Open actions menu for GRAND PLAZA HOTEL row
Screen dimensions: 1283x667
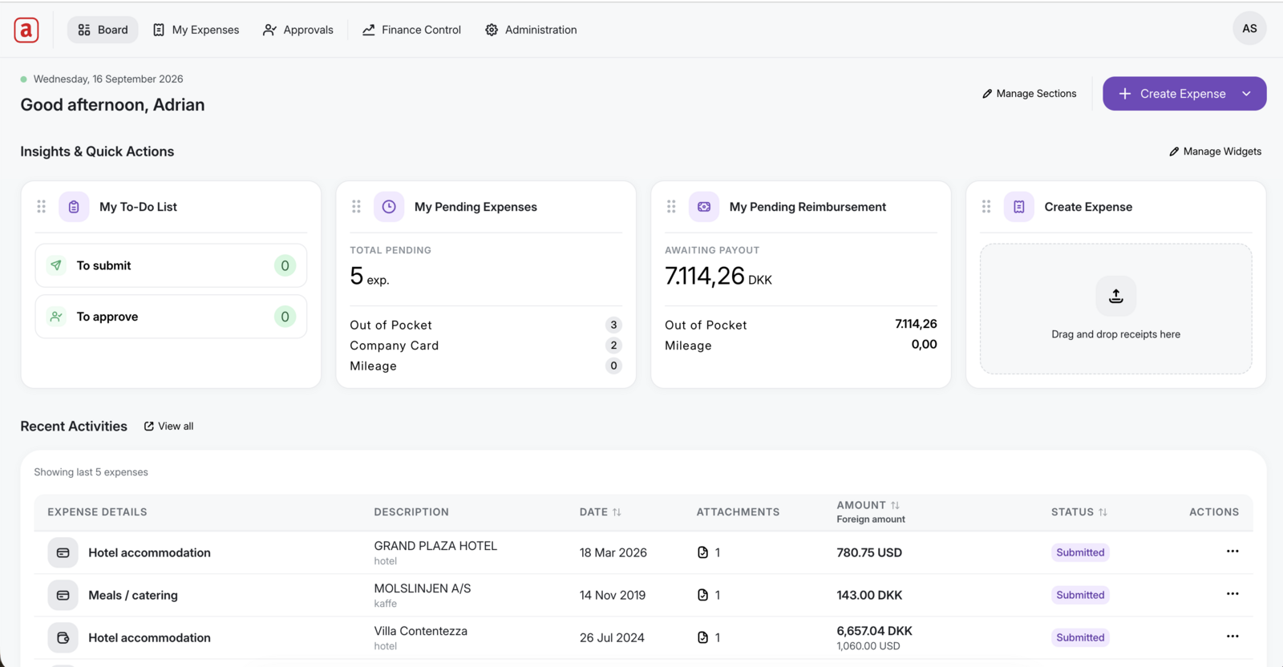coord(1232,552)
